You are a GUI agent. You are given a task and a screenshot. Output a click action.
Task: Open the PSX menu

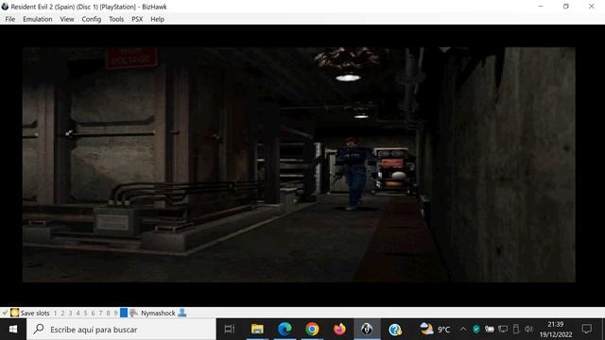click(137, 19)
